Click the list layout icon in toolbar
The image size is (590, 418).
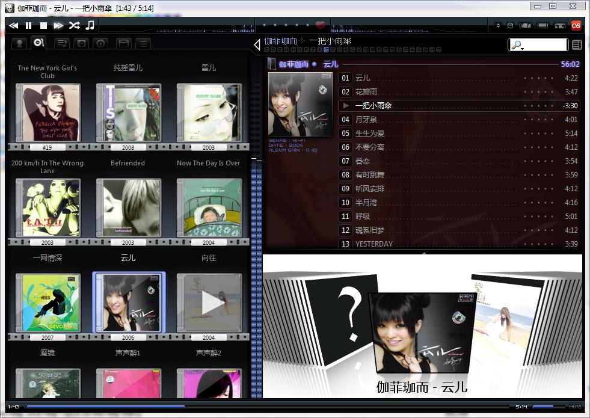[542, 26]
